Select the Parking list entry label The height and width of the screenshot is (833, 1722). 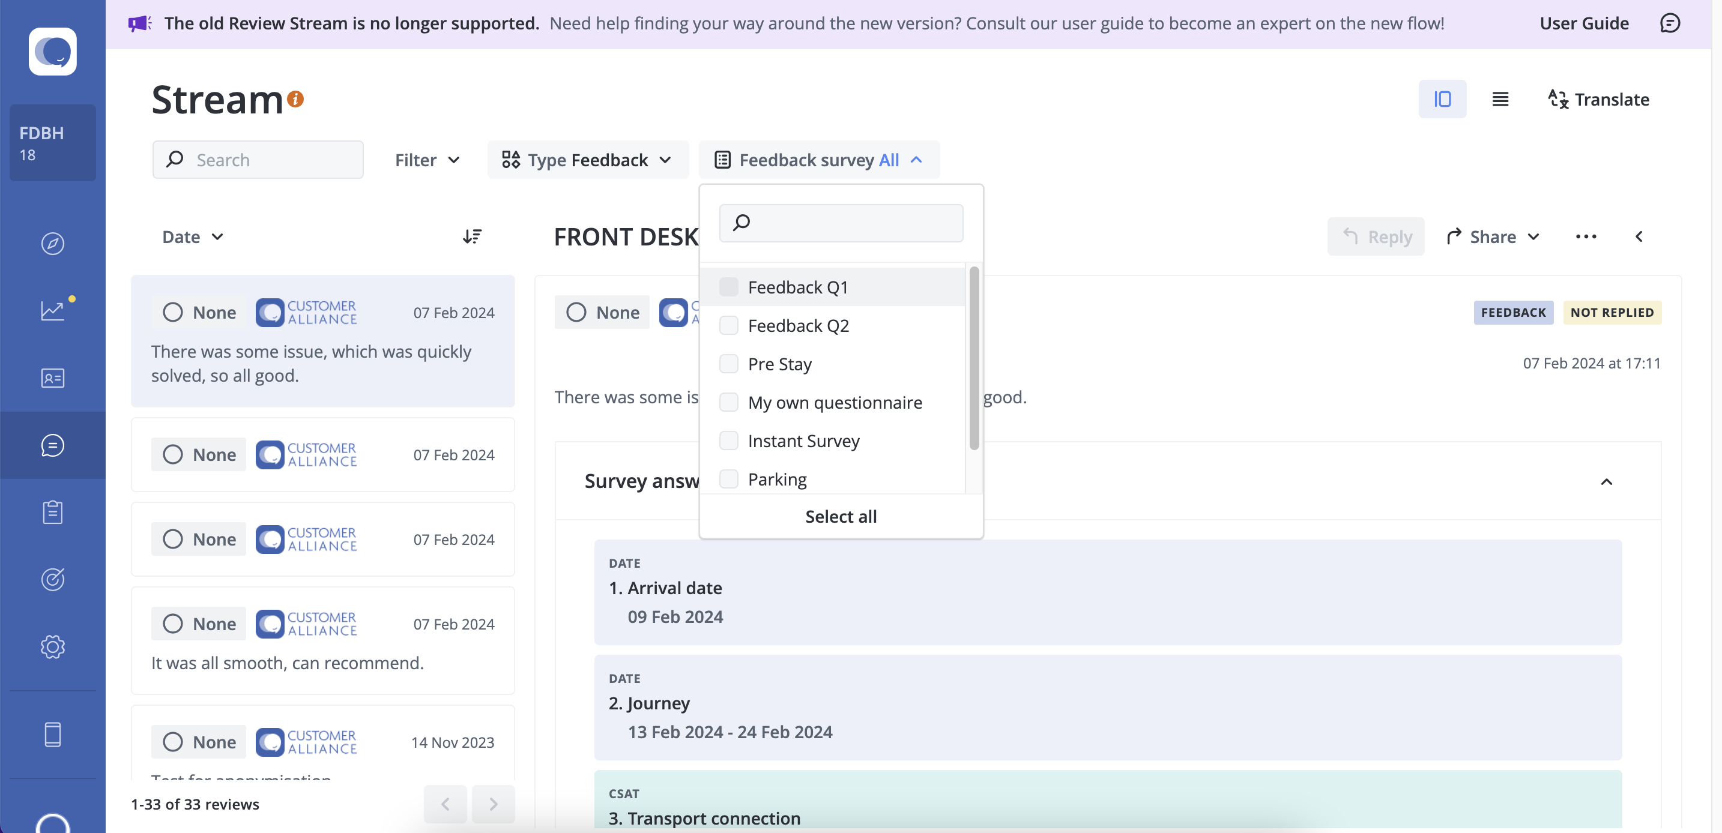point(778,479)
